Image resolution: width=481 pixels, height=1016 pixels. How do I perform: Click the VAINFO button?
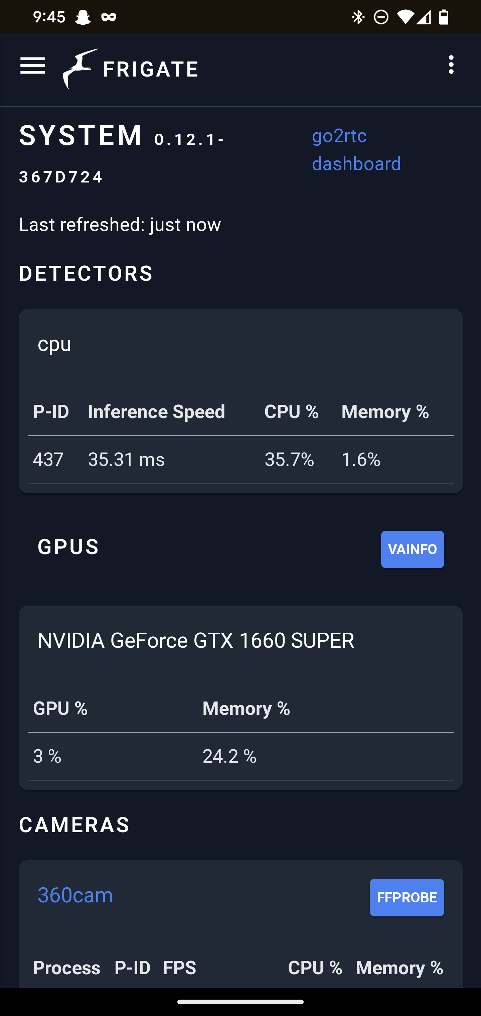413,549
